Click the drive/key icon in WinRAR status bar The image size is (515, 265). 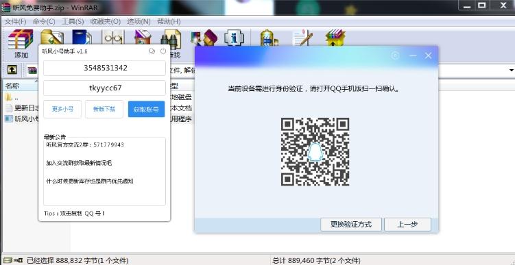click(x=13, y=261)
